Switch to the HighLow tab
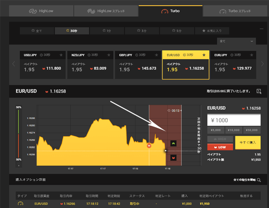 [41, 11]
